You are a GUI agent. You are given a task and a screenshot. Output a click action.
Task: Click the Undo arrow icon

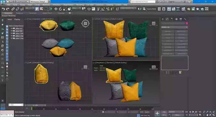tap(3, 9)
